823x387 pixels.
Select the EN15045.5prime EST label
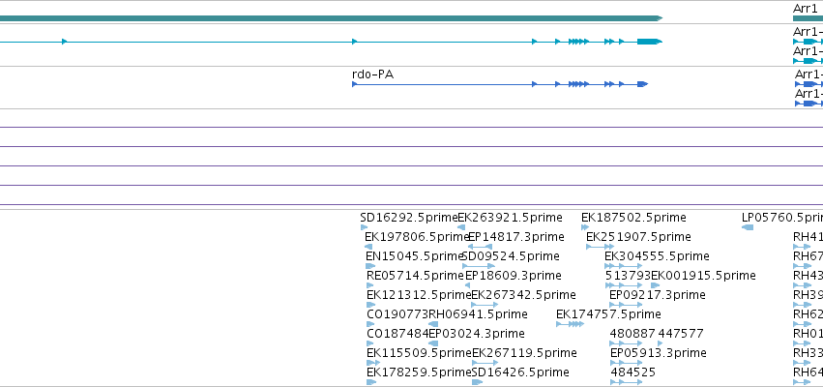(415, 256)
